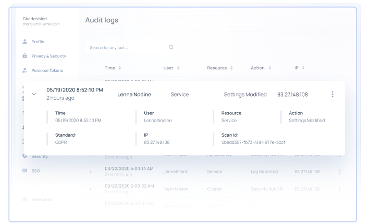Click the search magnifier icon
369x224 pixels.
pyautogui.click(x=171, y=47)
